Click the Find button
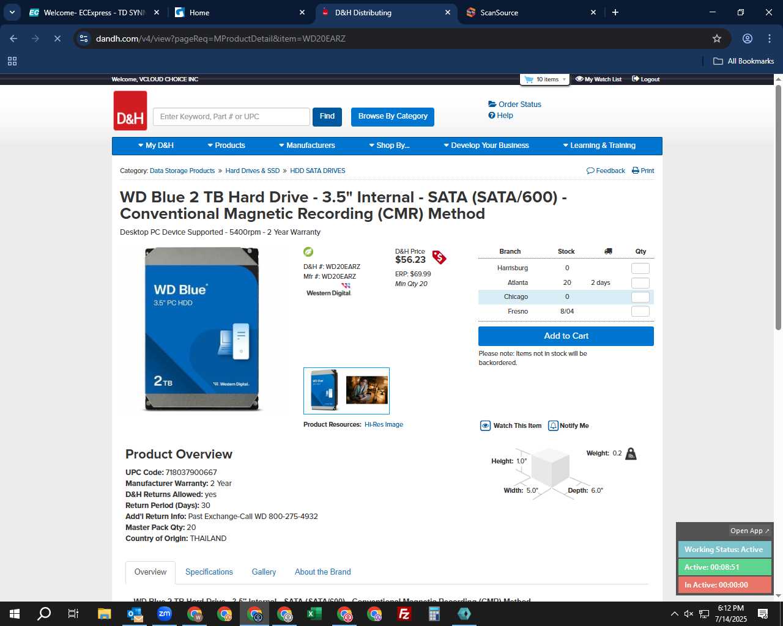This screenshot has height=626, width=783. (x=327, y=116)
